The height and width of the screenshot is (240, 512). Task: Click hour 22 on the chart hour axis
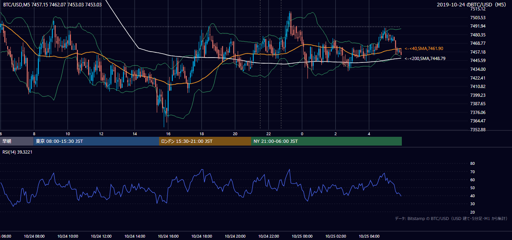click(x=268, y=134)
